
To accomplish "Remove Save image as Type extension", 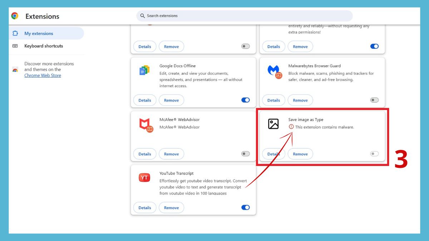I will coord(300,154).
